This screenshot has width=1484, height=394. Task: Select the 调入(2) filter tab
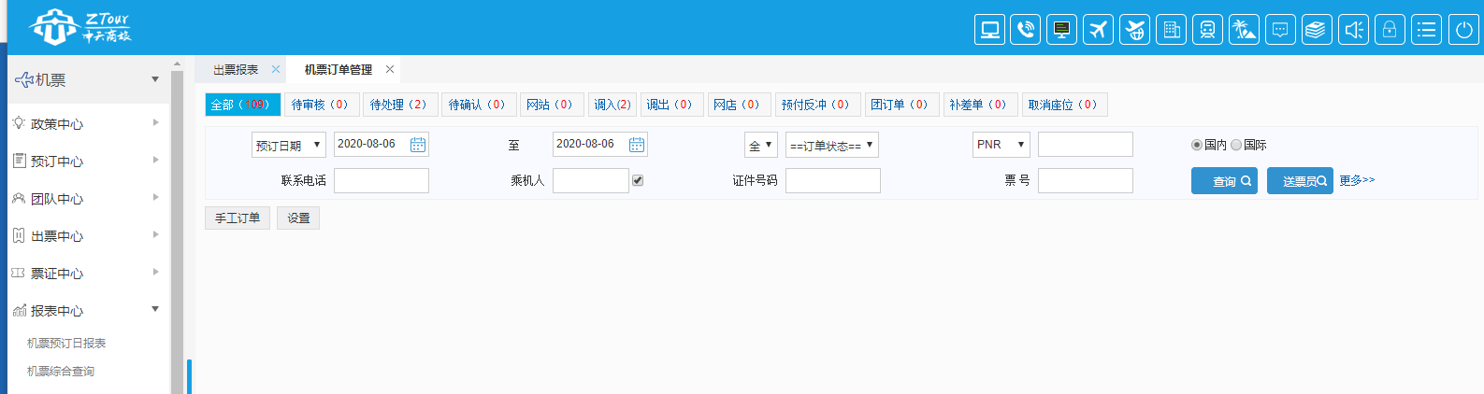click(612, 105)
